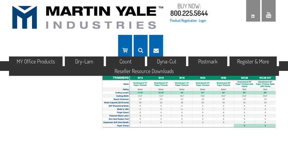Click the Ergonomic Soft-Grip Handle label
Image resolution: width=288 pixels, height=162 pixels.
[x=116, y=122]
